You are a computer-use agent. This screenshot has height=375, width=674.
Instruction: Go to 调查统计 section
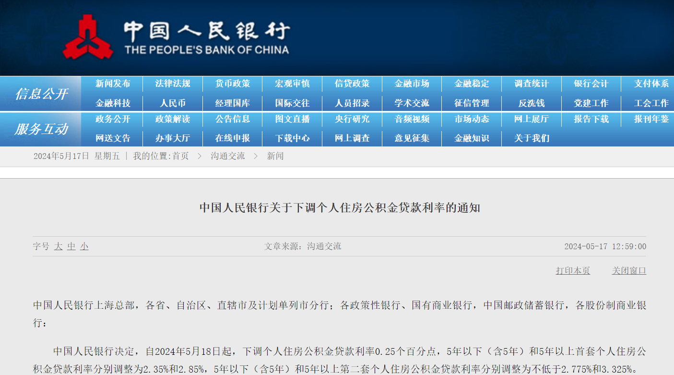point(532,84)
